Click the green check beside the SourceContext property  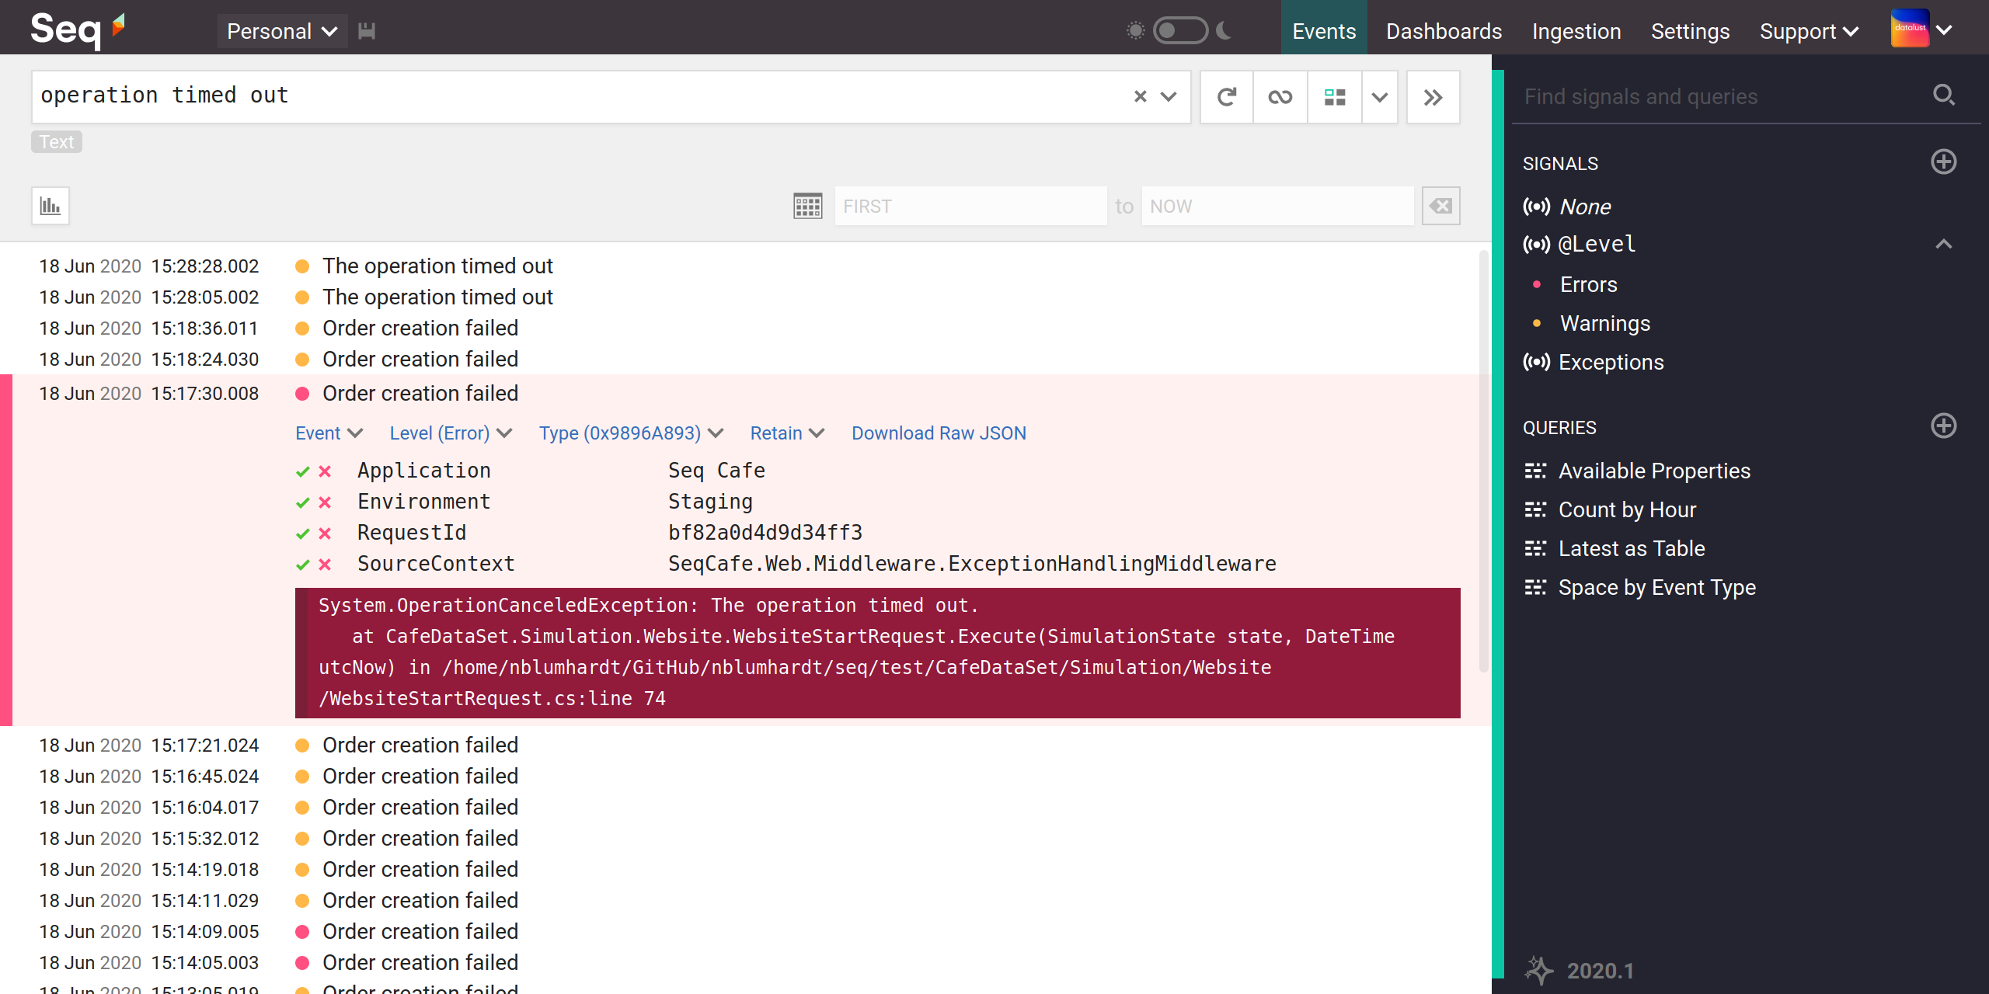click(x=303, y=565)
